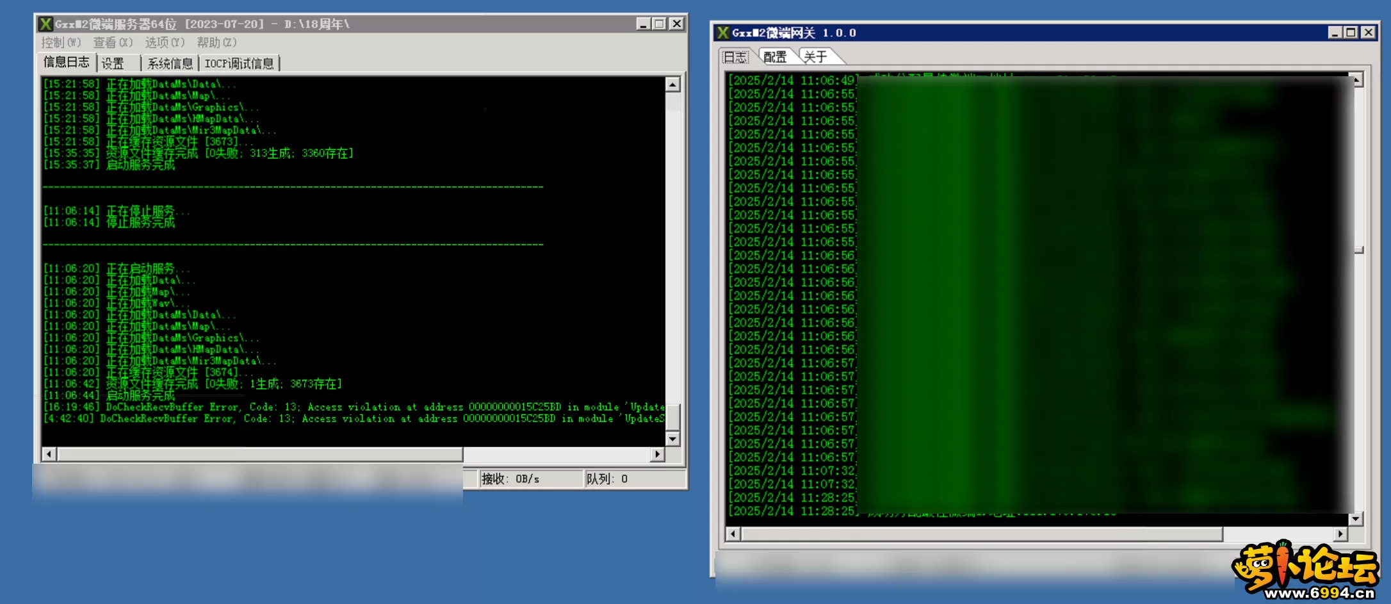
Task: Maximize the server window
Action: [x=659, y=24]
